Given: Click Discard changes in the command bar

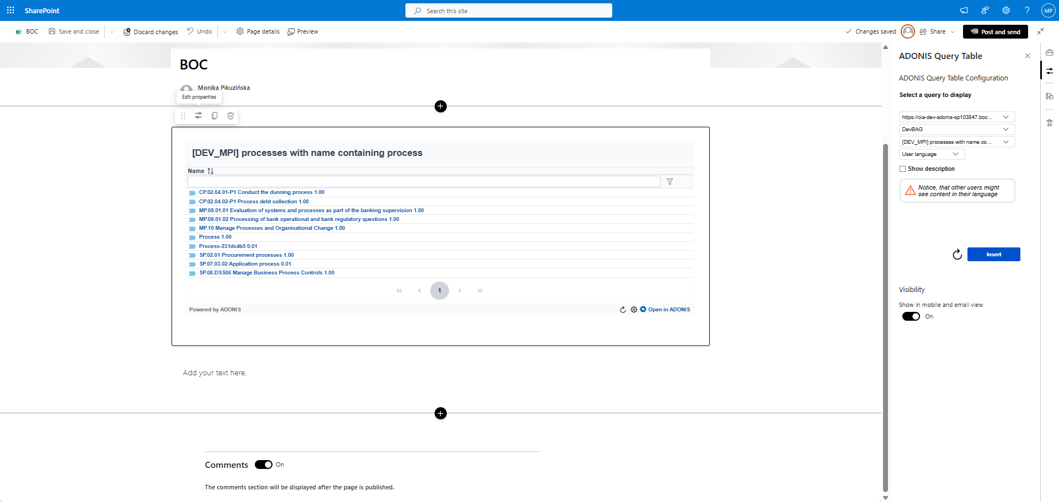Looking at the screenshot, I should coord(151,32).
